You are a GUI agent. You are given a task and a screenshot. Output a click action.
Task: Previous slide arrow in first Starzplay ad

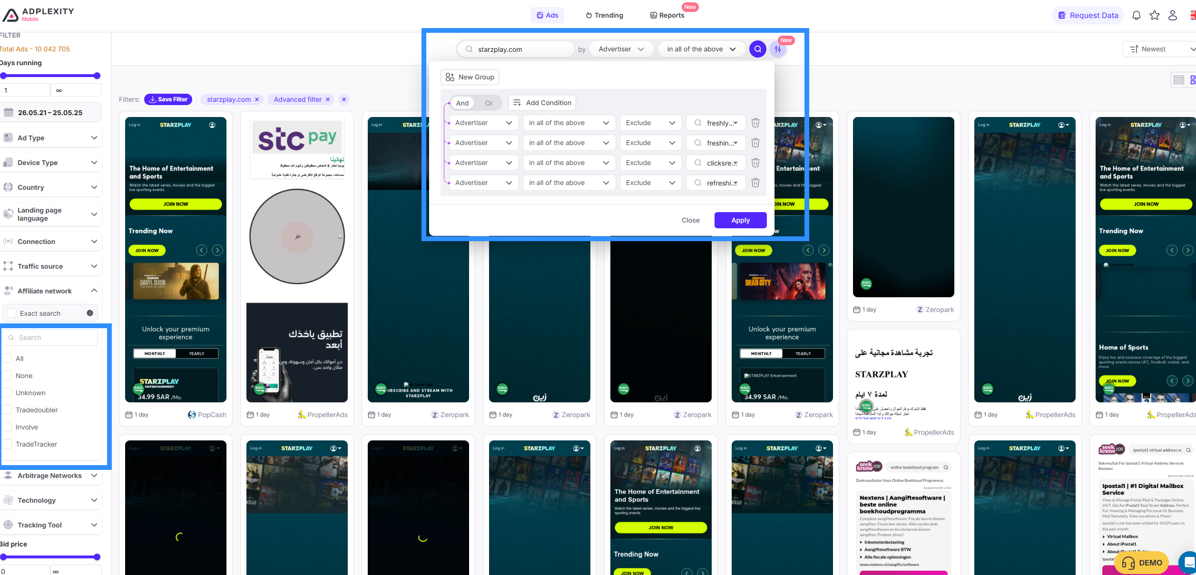[x=202, y=250]
